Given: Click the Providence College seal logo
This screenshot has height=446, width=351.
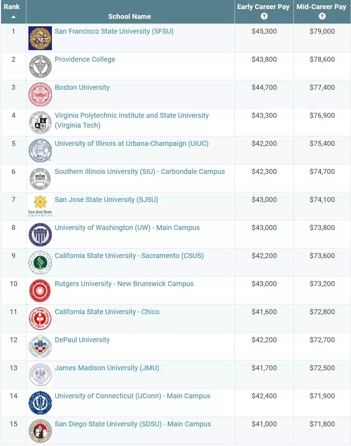Looking at the screenshot, I should pyautogui.click(x=40, y=66).
